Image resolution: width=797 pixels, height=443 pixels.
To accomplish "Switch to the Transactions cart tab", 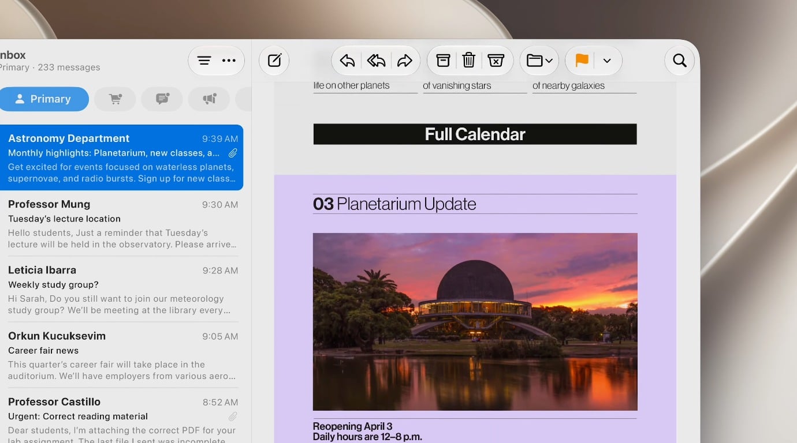I will (x=116, y=99).
